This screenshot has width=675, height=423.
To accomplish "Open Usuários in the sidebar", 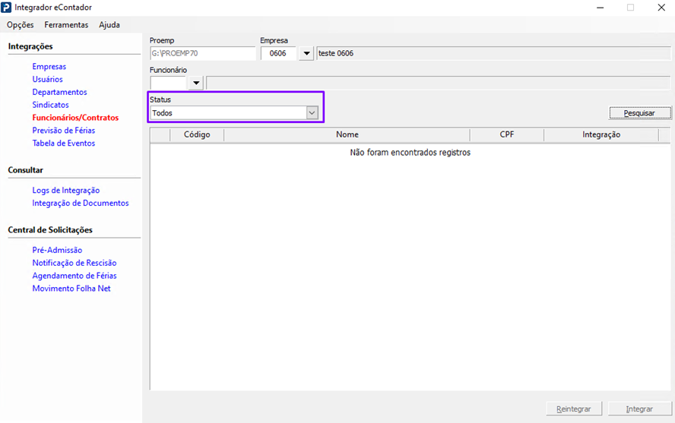I will click(47, 80).
